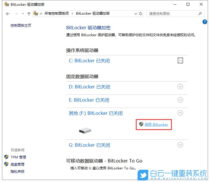The image size is (210, 182).
Task: Click shield icon beside 启用 BitLocker
Action: click(141, 124)
